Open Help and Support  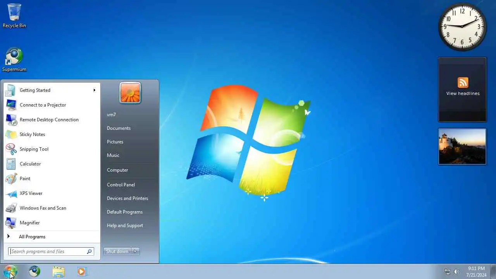[x=125, y=226]
